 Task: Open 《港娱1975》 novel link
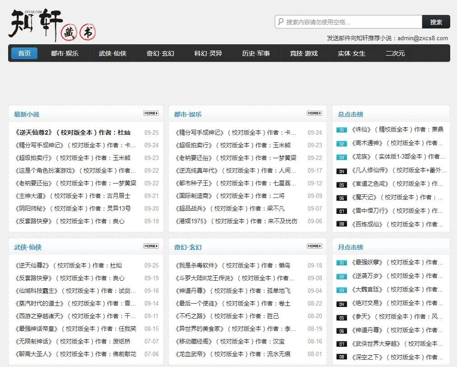pyautogui.click(x=236, y=221)
